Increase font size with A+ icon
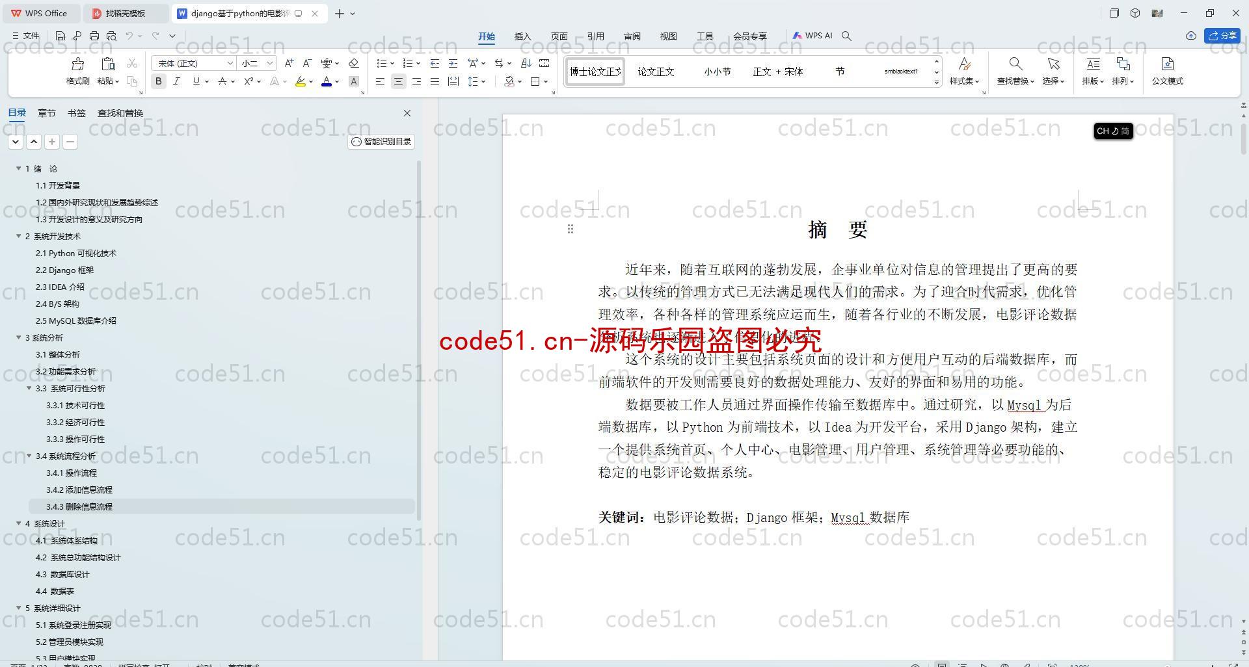 pyautogui.click(x=289, y=63)
